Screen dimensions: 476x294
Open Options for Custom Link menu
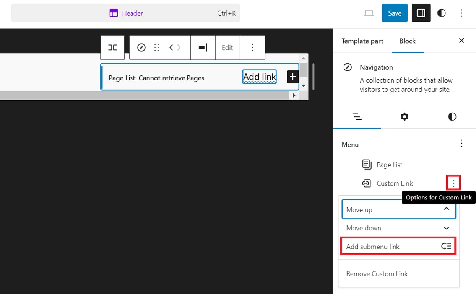453,183
